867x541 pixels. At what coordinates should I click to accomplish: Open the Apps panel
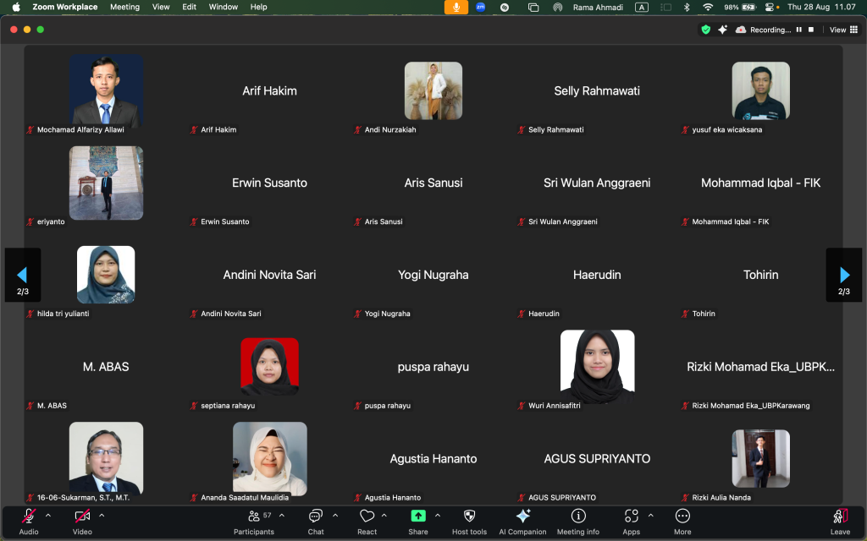(x=631, y=521)
